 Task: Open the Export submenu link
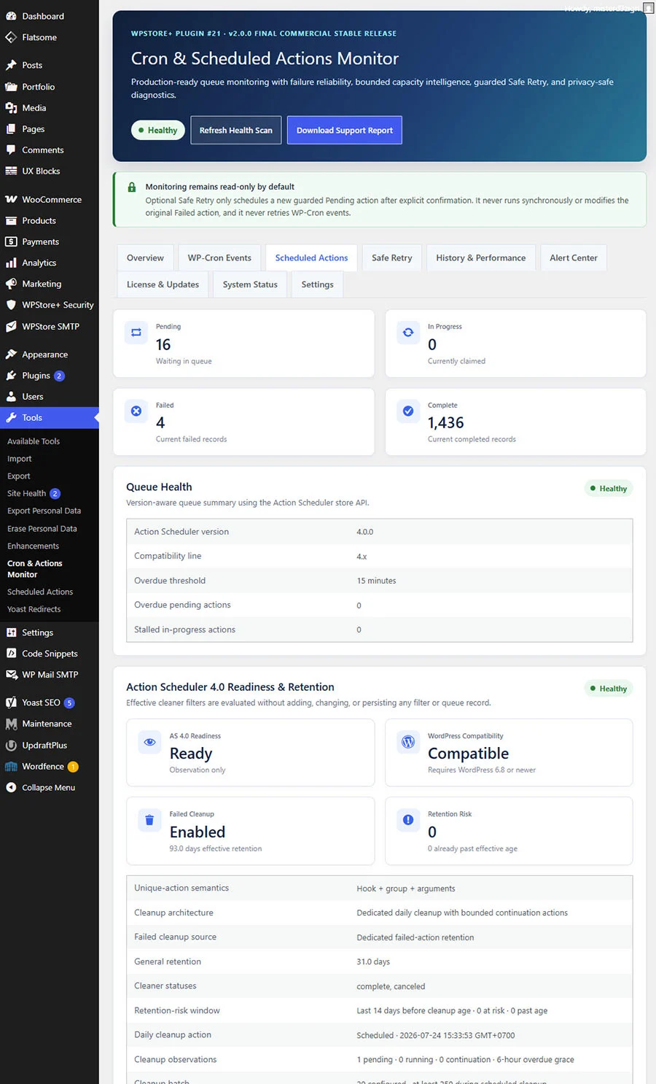(x=19, y=476)
